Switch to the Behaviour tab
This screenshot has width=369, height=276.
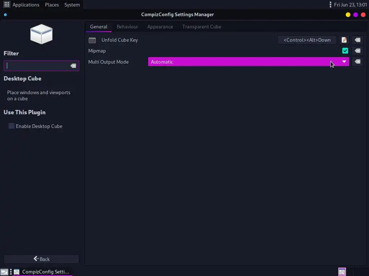127,27
